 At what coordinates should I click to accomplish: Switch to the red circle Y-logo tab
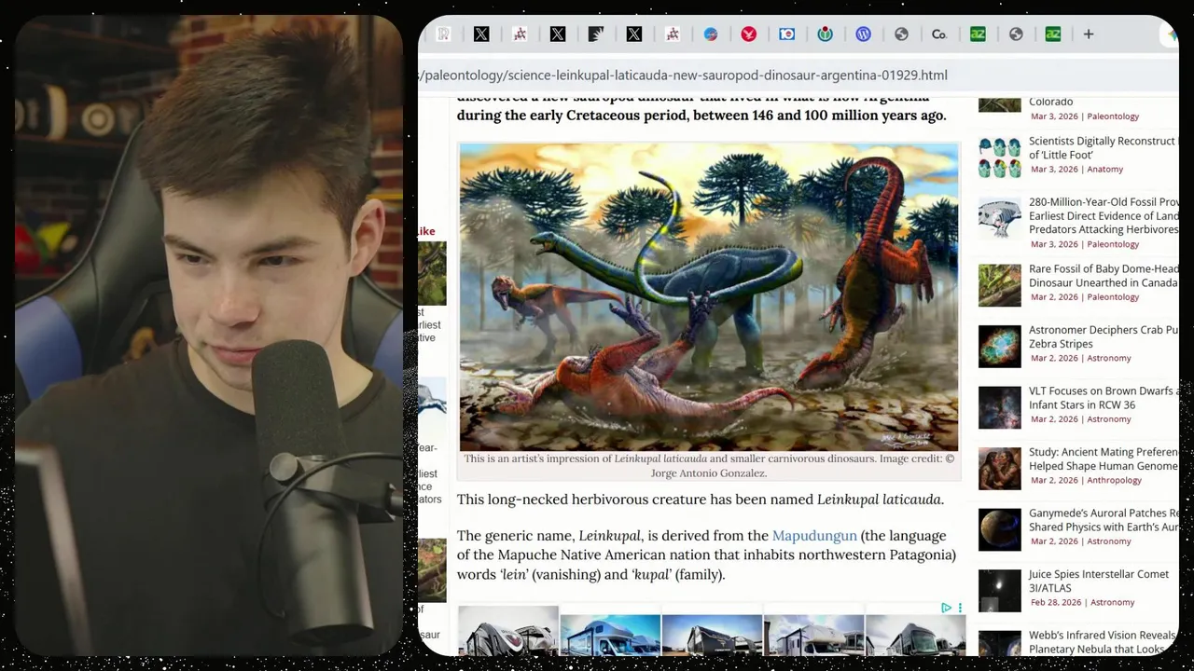pos(748,34)
